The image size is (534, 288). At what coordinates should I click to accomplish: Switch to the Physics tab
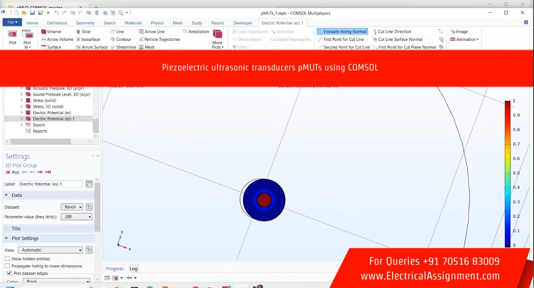pyautogui.click(x=157, y=23)
